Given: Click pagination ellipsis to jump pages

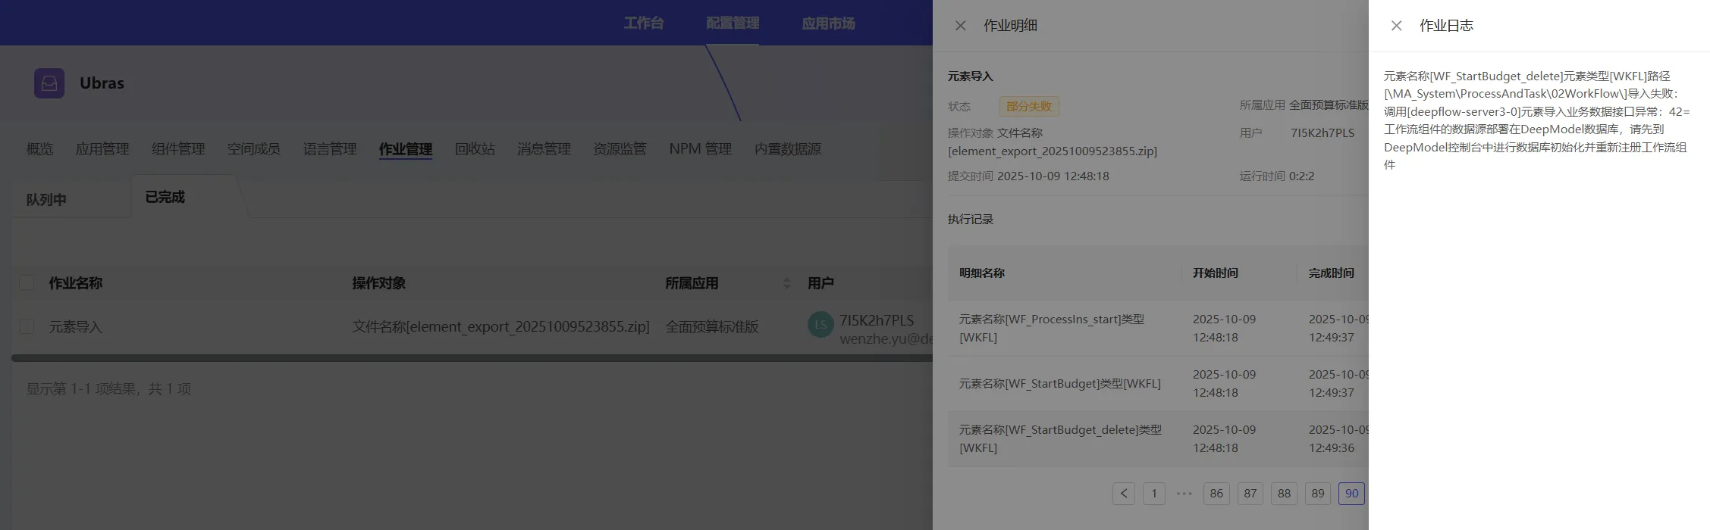Looking at the screenshot, I should 1184,494.
